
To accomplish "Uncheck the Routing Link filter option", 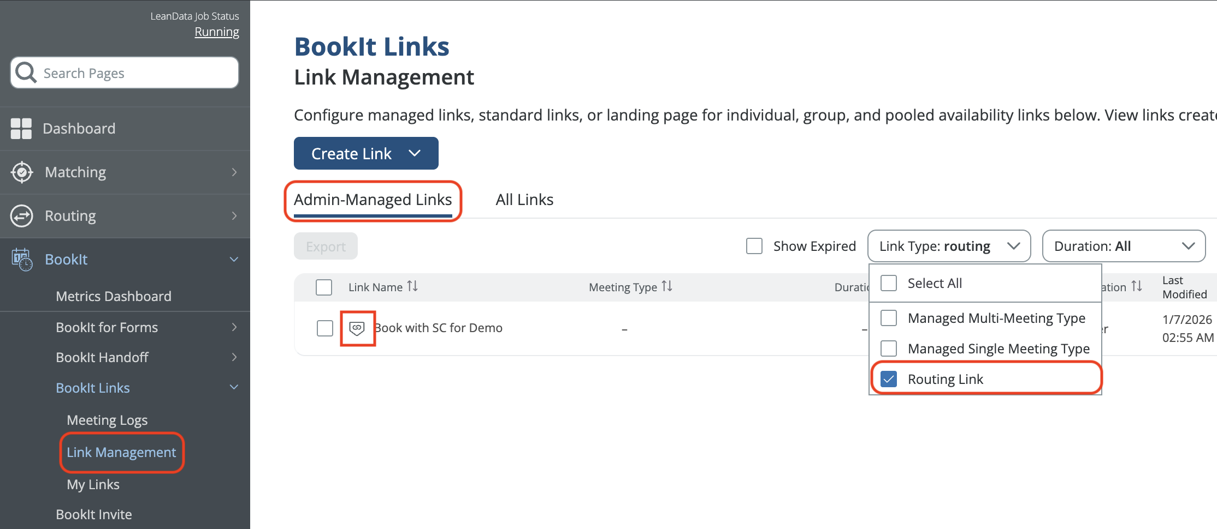I will pos(889,379).
